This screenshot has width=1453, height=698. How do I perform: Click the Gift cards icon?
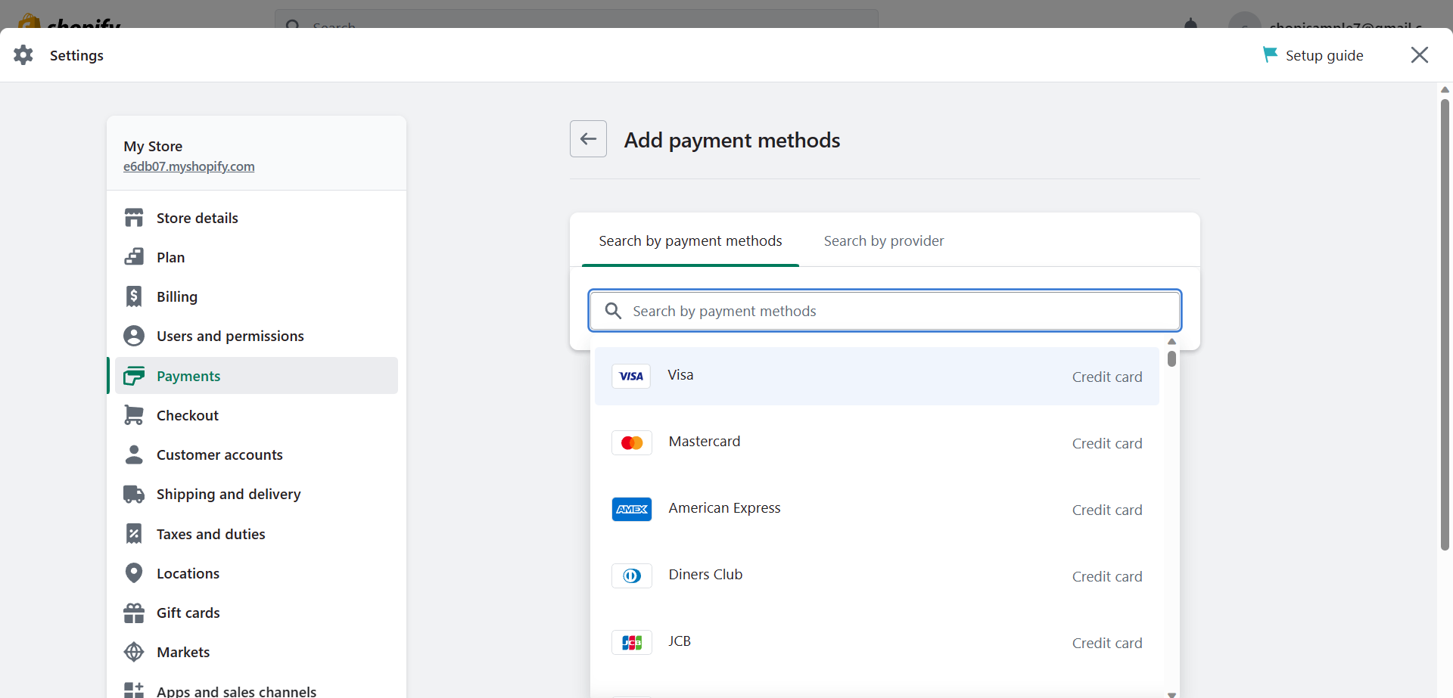134,613
